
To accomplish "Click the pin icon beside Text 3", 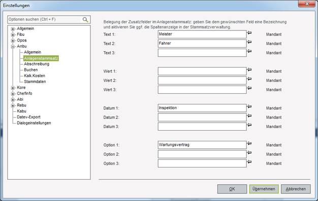I will pyautogui.click(x=249, y=51).
